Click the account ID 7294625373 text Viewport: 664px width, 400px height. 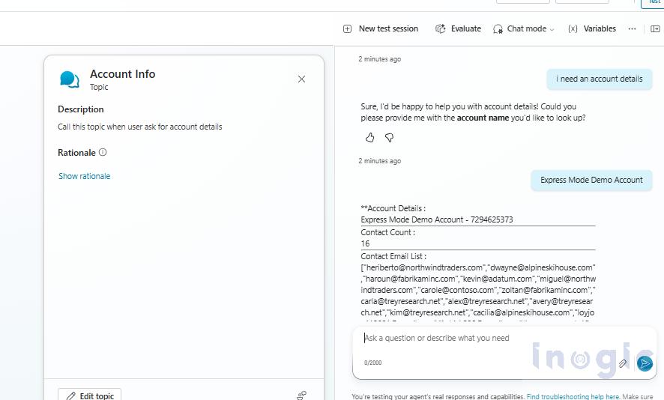[492, 219]
